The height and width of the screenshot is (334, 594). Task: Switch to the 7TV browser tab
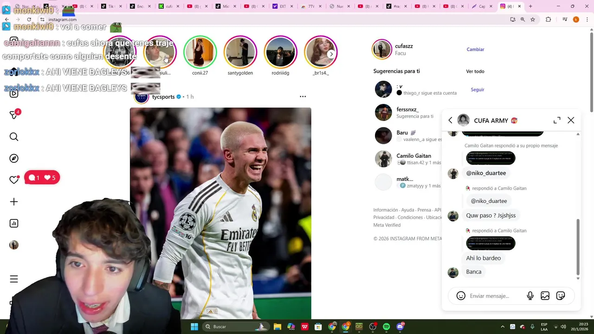[311, 6]
